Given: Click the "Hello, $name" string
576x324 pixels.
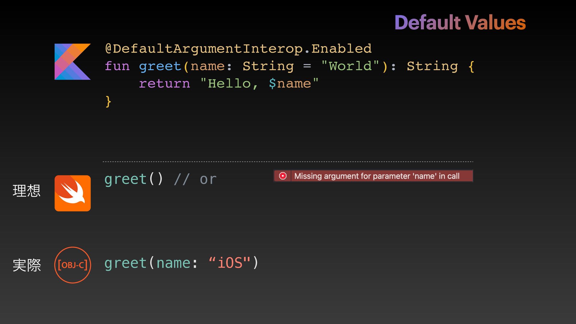Looking at the screenshot, I should 259,83.
